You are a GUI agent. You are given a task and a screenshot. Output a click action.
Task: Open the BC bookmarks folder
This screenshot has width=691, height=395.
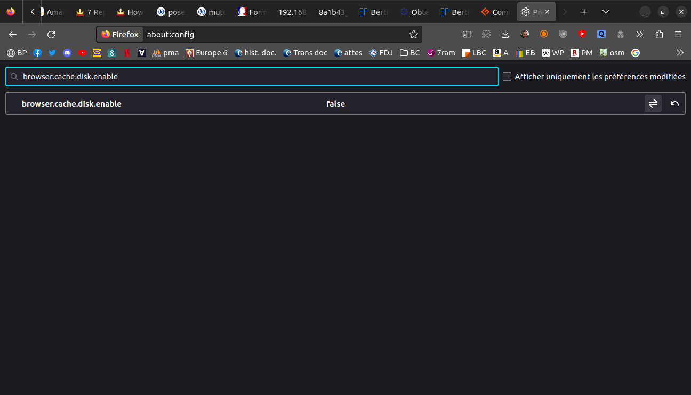[410, 53]
